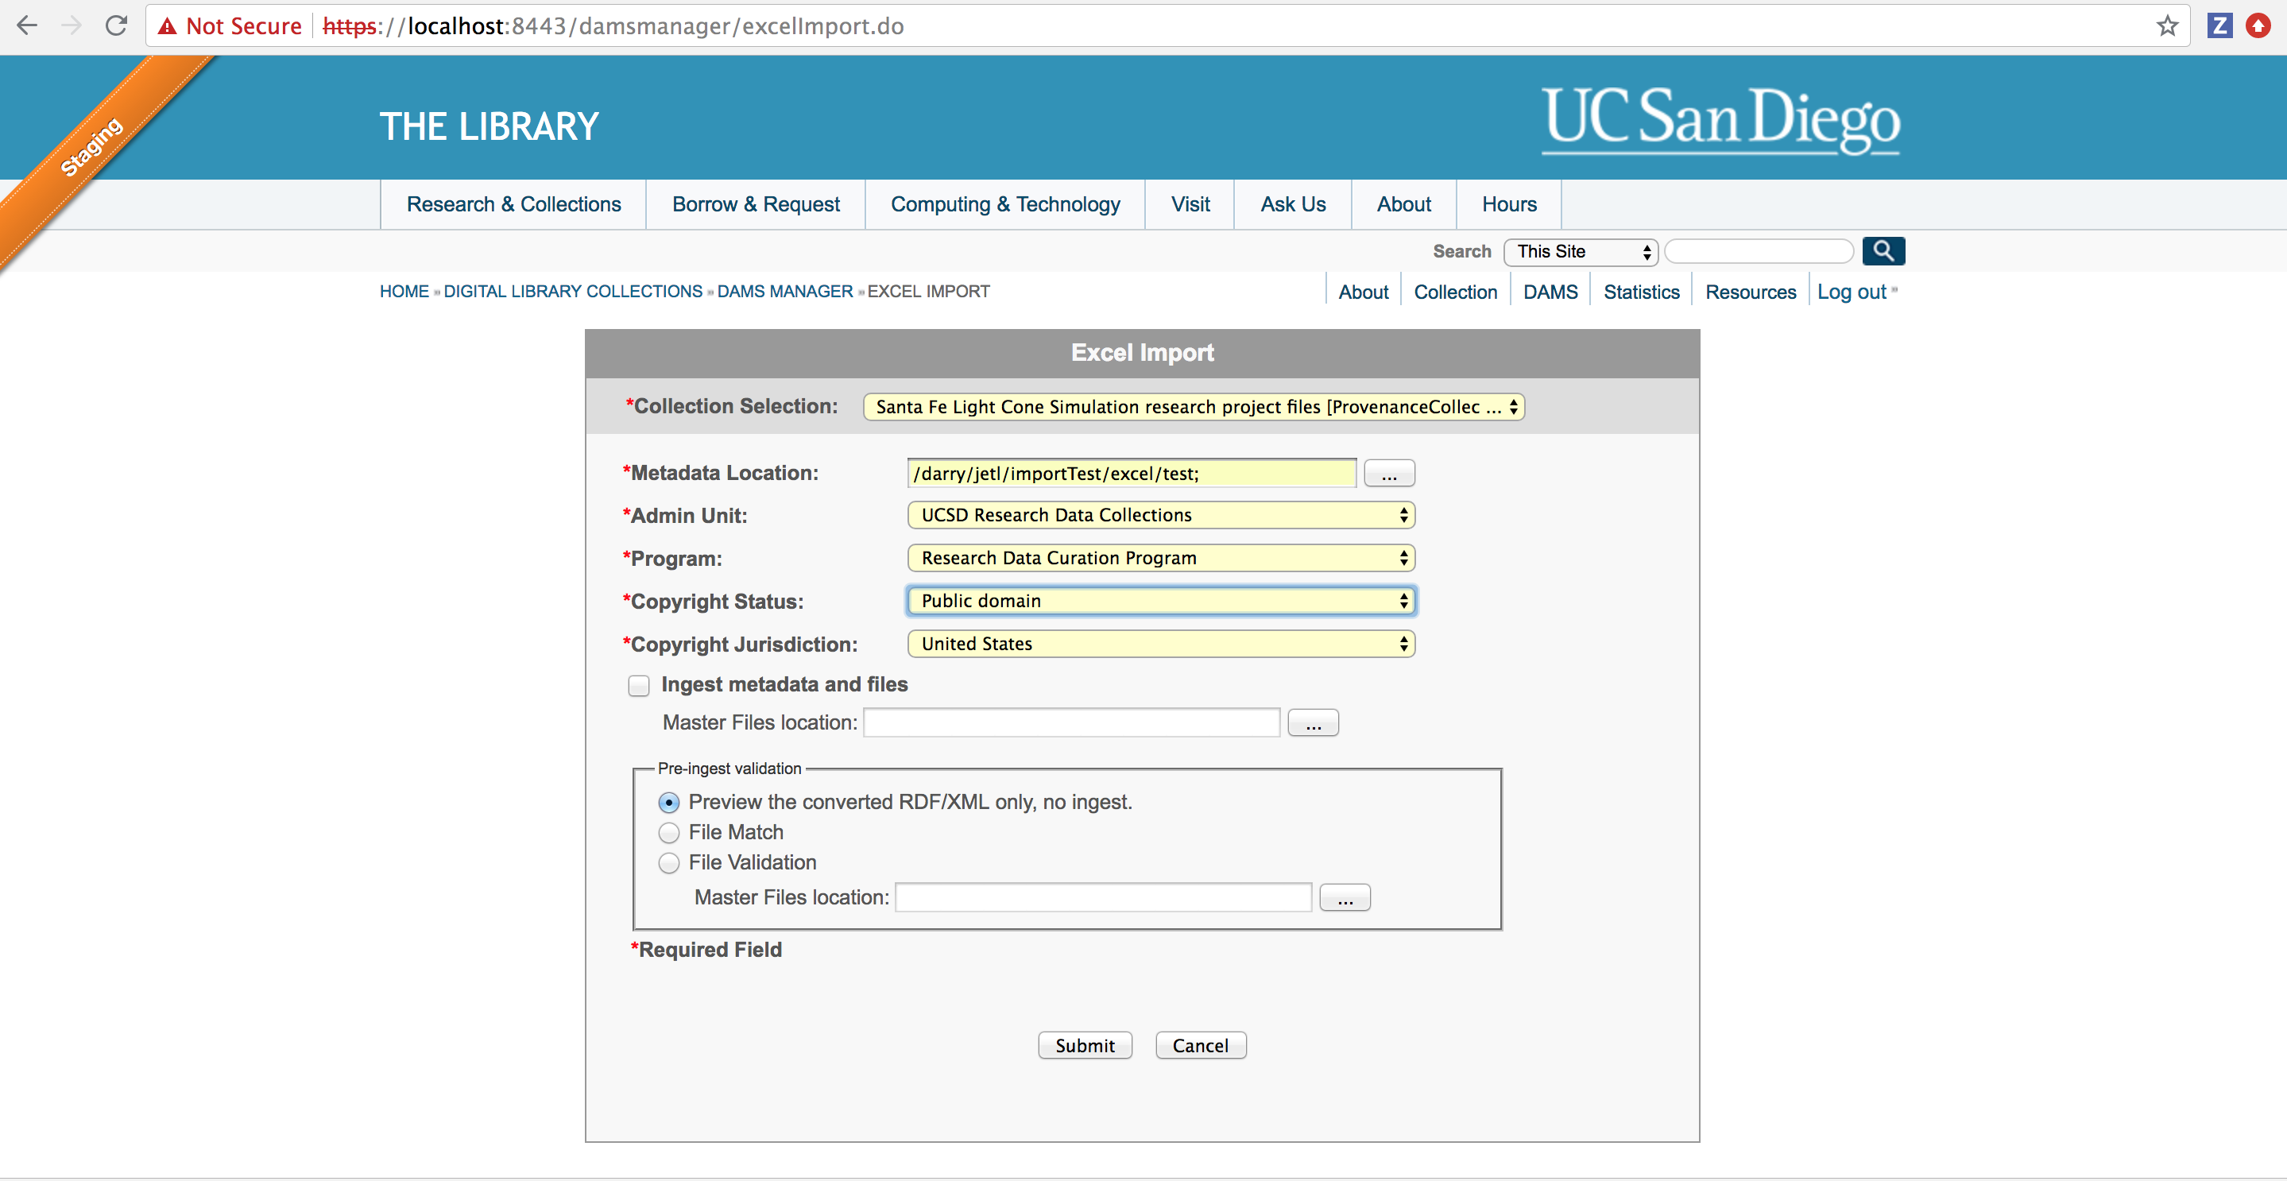Viewport: 2287px width, 1181px height.
Task: Select the File Validation radio button
Action: [668, 862]
